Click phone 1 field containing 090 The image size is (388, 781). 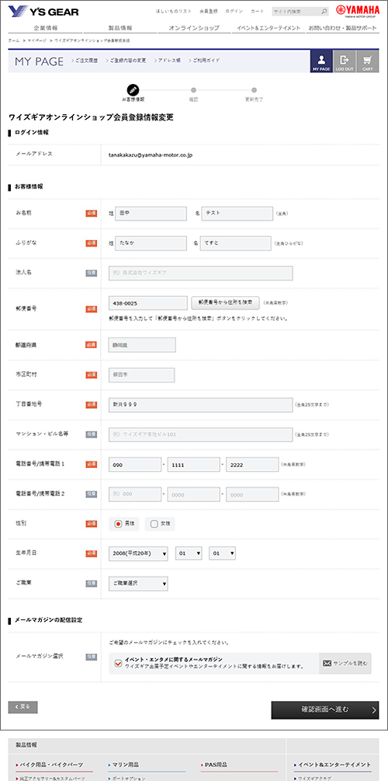[x=135, y=464]
